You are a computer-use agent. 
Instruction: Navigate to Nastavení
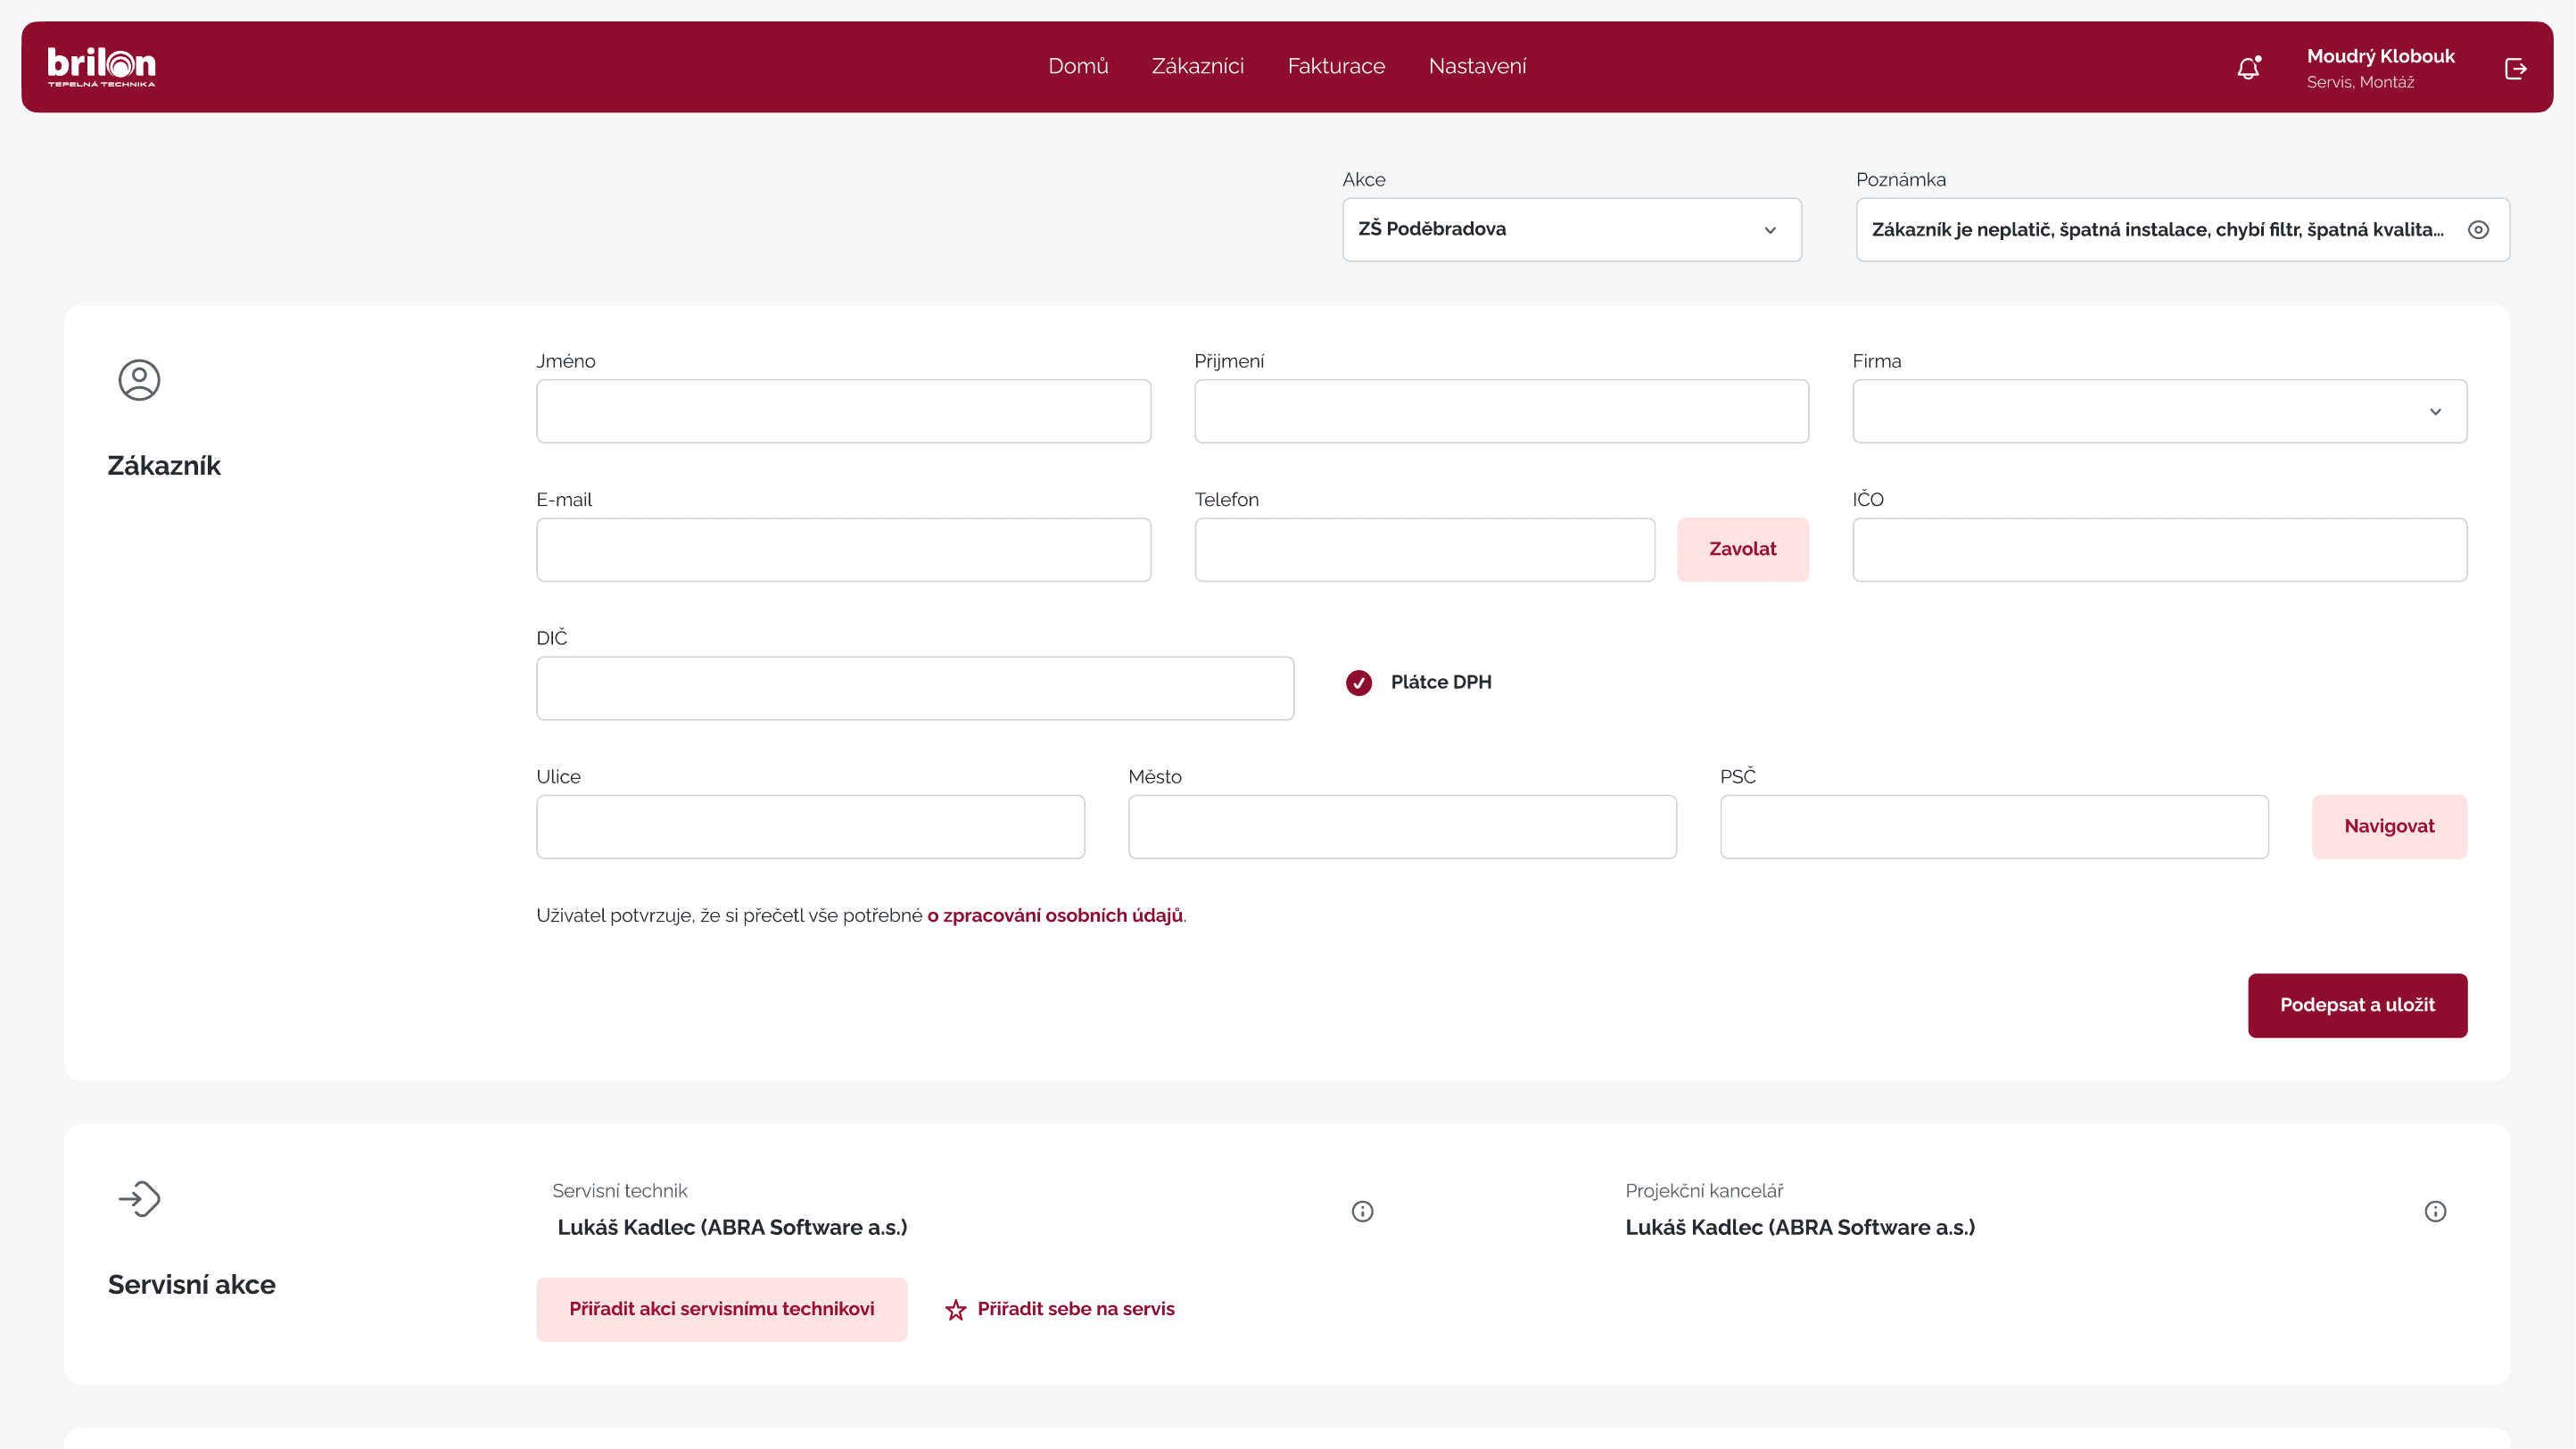tap(1477, 66)
